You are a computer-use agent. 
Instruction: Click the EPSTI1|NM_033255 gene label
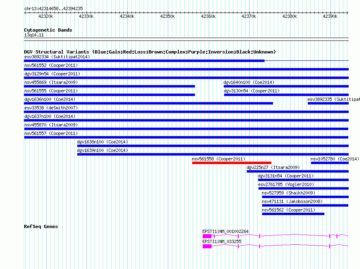222,241
